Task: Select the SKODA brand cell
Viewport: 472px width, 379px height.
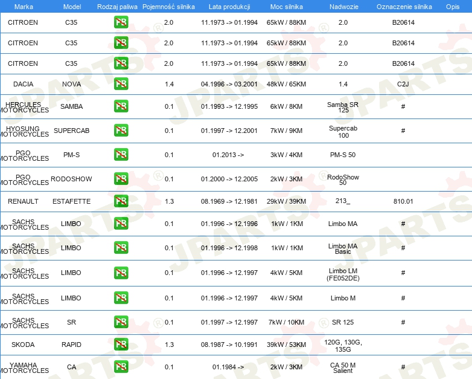Action: tap(23, 345)
